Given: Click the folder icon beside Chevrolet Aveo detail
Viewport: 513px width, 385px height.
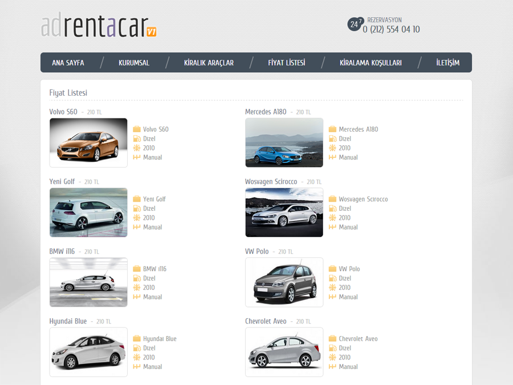Looking at the screenshot, I should (x=332, y=339).
